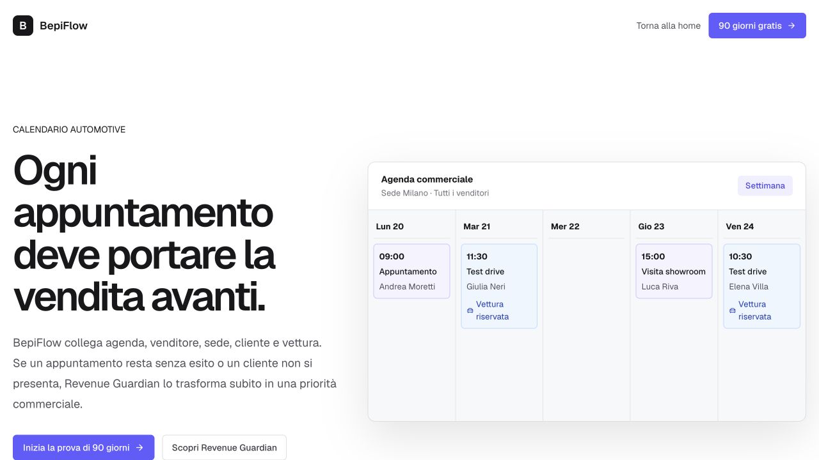Viewport: 819px width, 460px height.
Task: Click car icon in Elena Villa's card
Action: coord(733,310)
